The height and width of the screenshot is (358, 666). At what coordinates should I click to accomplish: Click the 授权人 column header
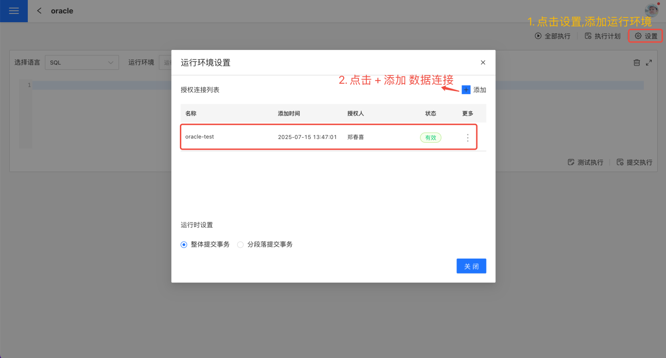coord(356,113)
